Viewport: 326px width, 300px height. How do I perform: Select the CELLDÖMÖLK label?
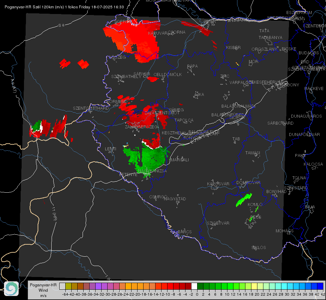[167, 75]
